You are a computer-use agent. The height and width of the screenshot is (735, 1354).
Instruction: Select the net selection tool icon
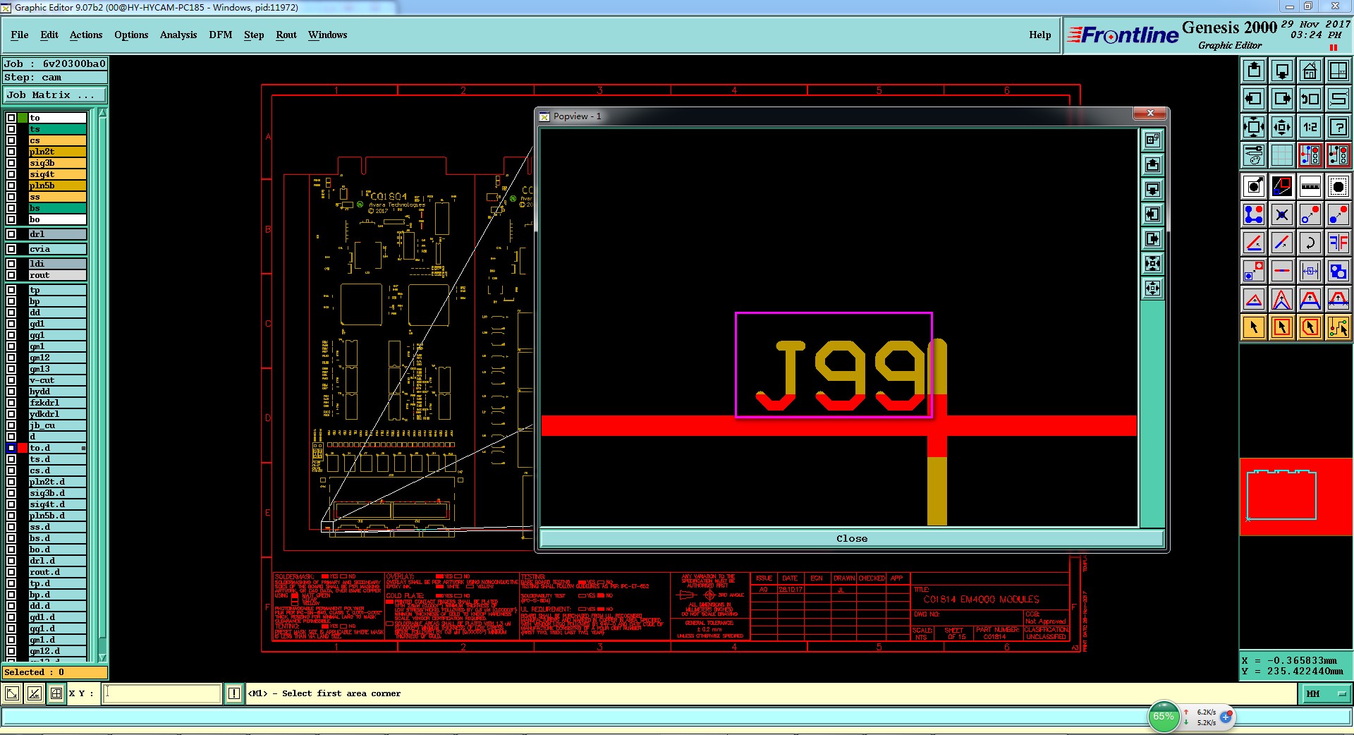(1338, 327)
